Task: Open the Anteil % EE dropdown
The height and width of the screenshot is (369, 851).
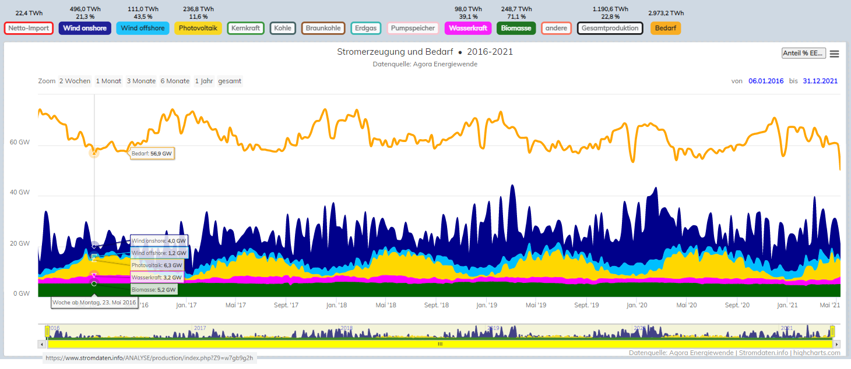Action: click(x=804, y=53)
